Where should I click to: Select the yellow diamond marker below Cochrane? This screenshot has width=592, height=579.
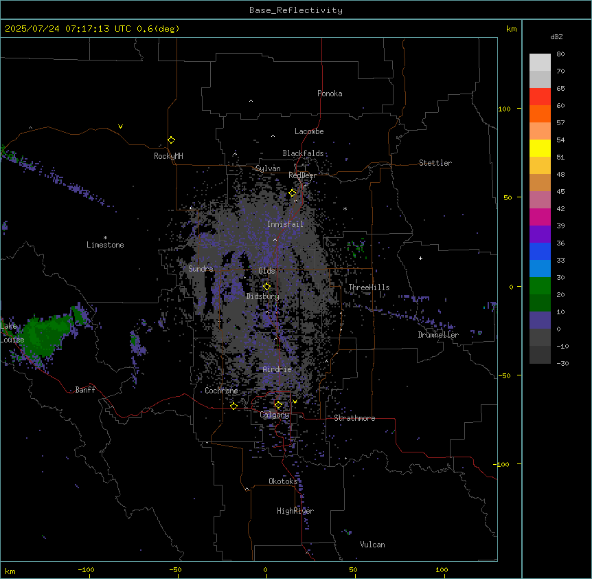(x=234, y=406)
